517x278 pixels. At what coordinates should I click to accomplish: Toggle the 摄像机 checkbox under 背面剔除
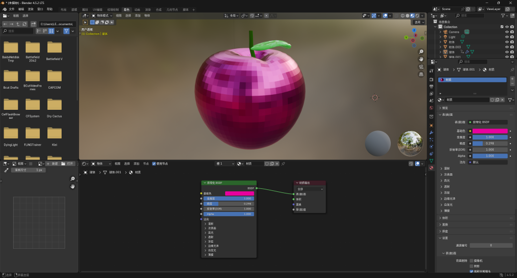pos(472,260)
